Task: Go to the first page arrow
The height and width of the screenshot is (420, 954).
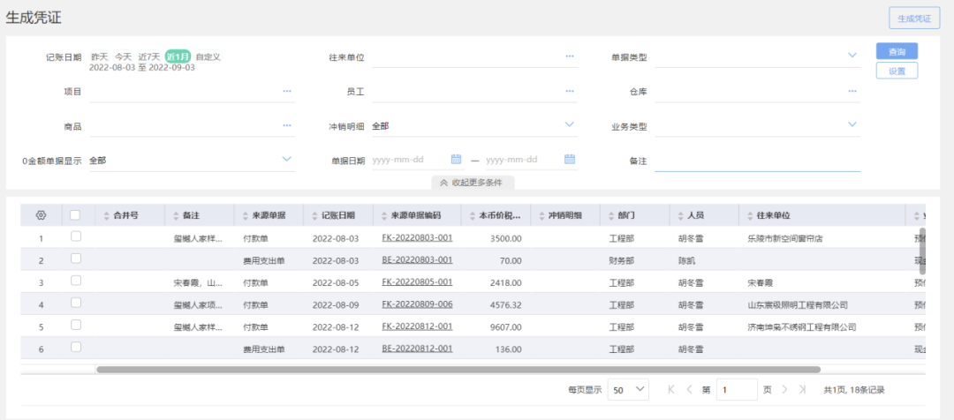Action: point(671,390)
